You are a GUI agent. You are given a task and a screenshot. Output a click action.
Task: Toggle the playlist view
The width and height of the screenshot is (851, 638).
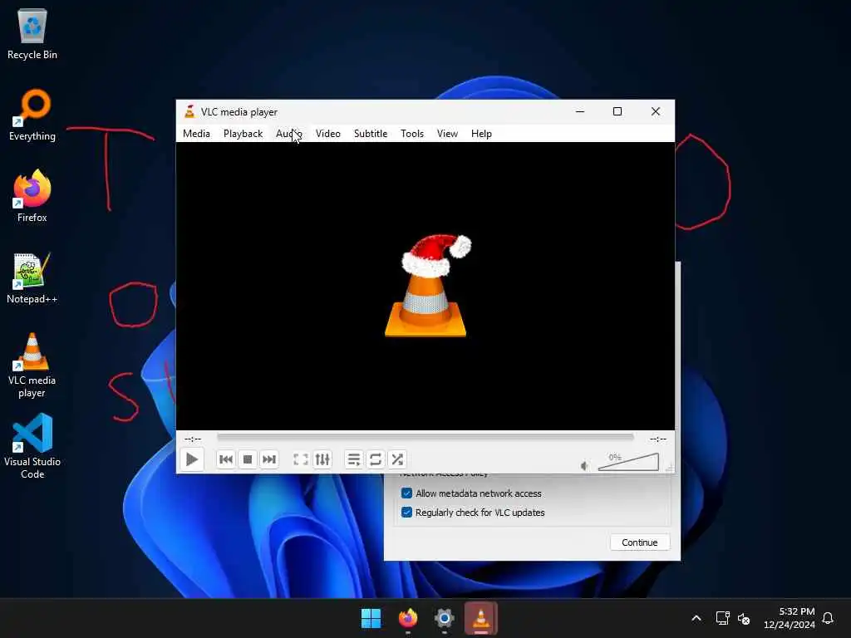tap(354, 459)
